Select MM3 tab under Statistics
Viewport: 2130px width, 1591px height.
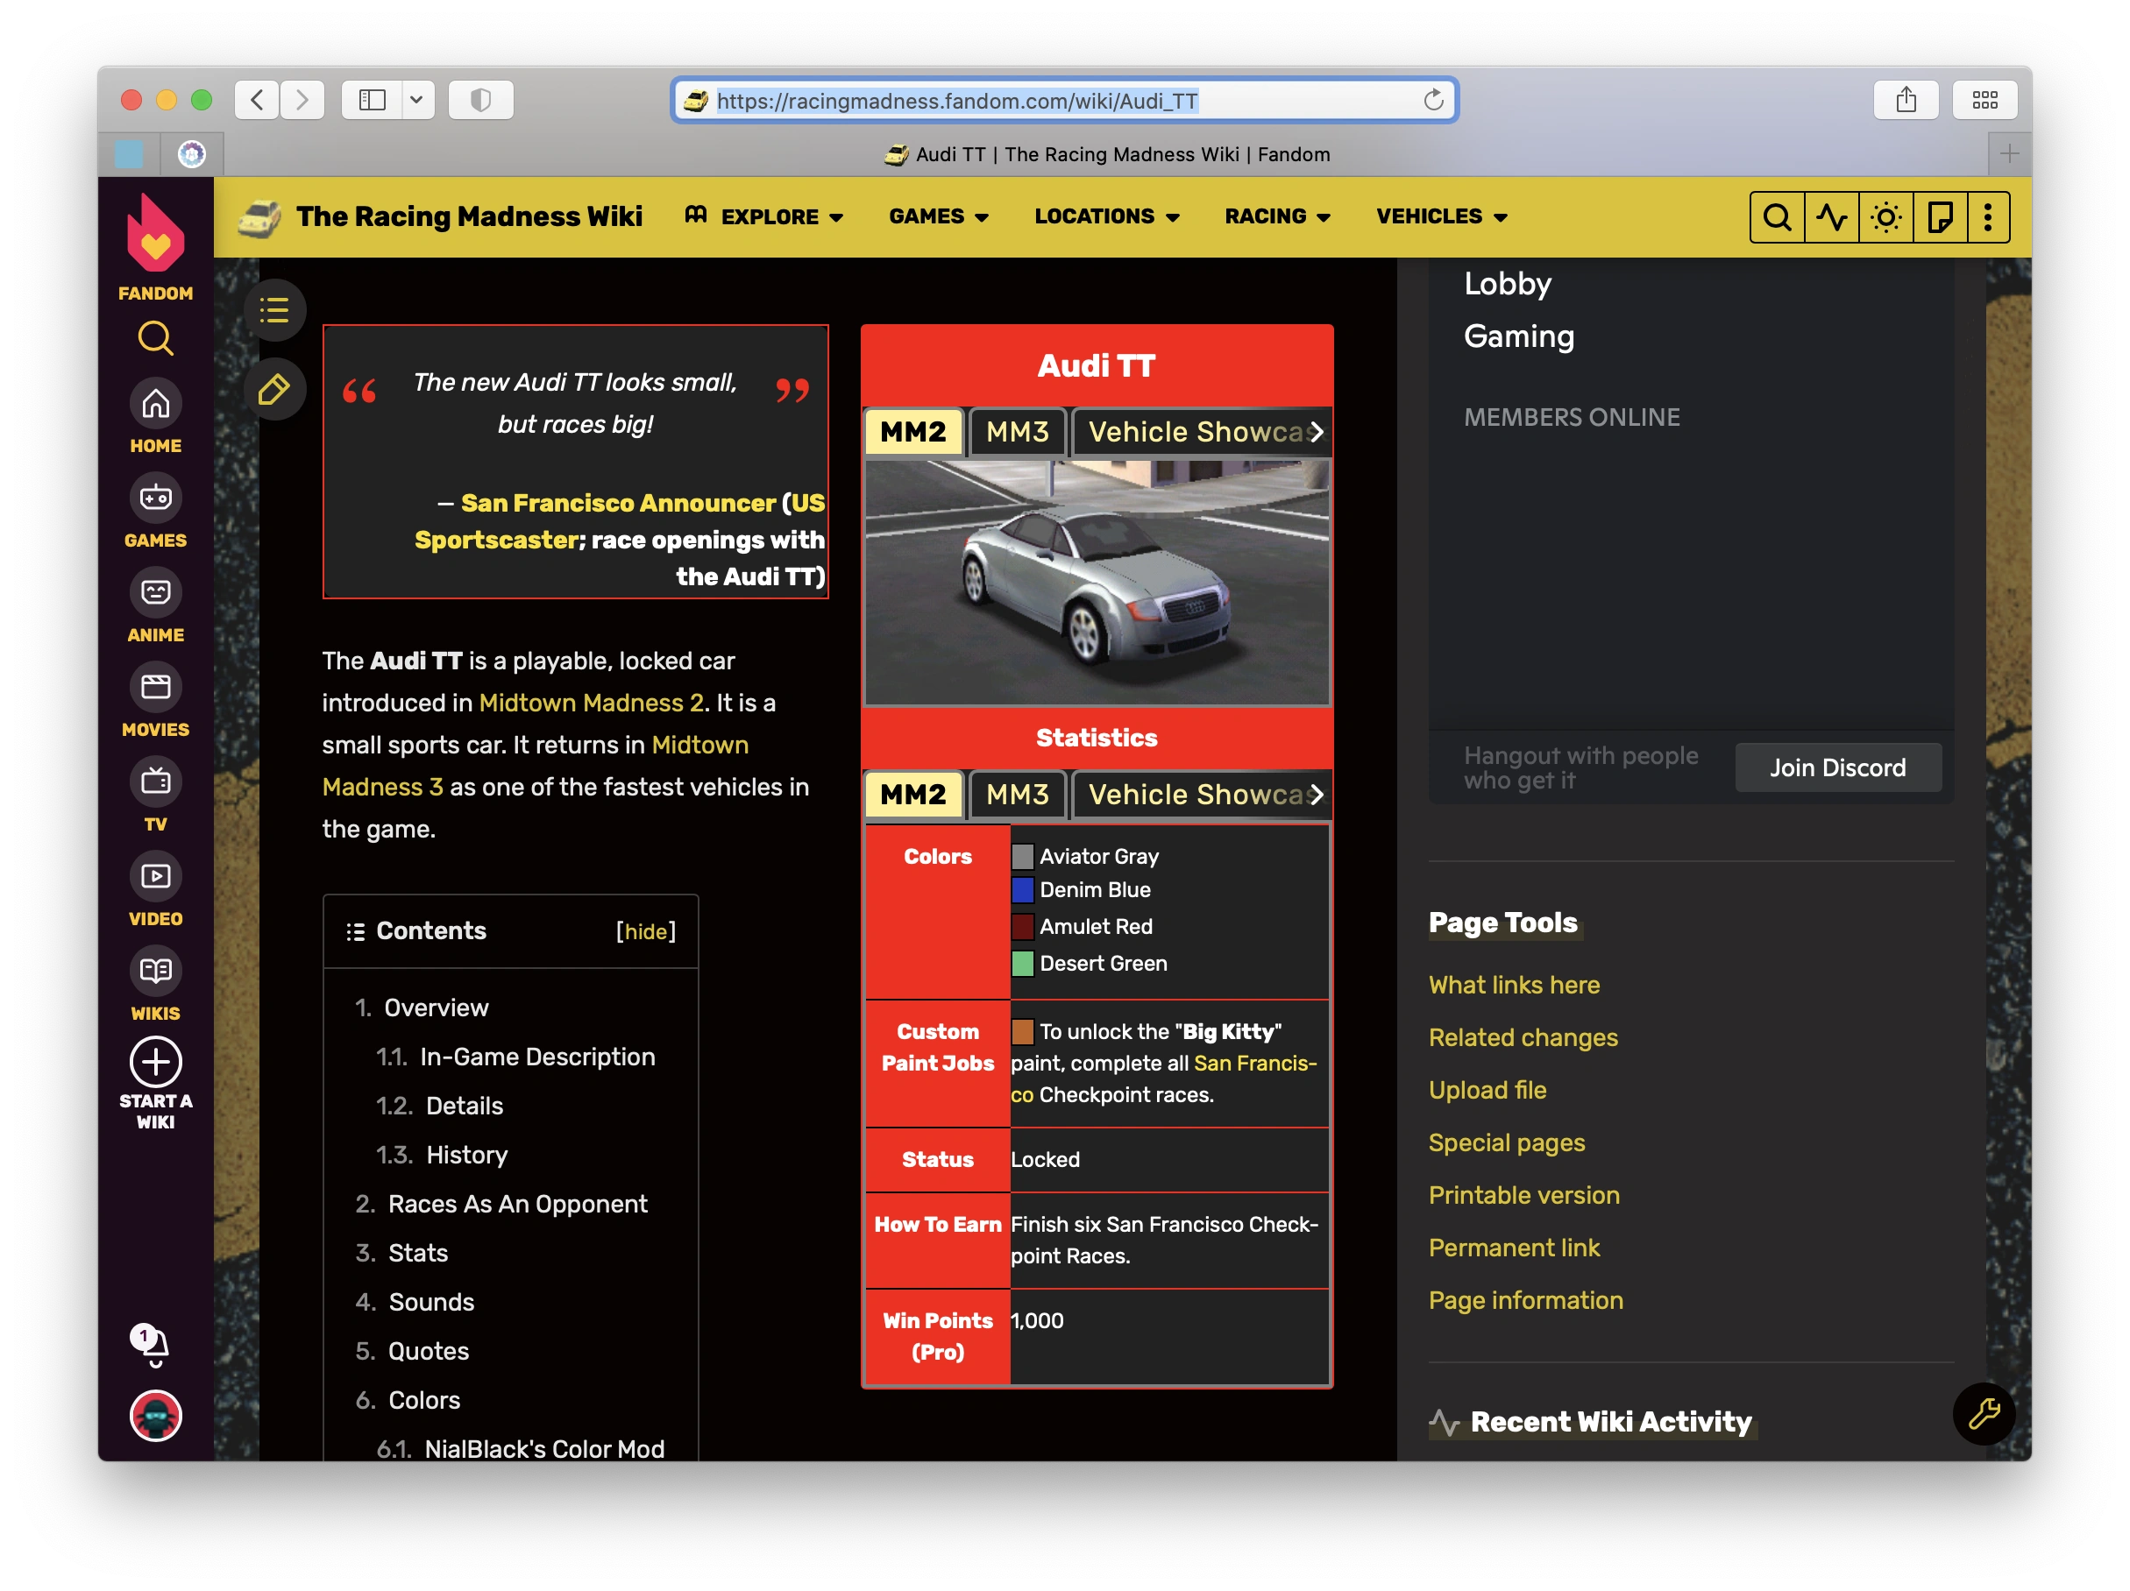pyautogui.click(x=1017, y=795)
